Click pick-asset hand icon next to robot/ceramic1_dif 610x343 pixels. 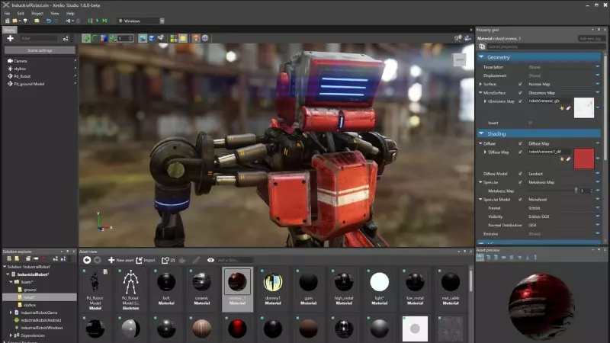coord(561,159)
